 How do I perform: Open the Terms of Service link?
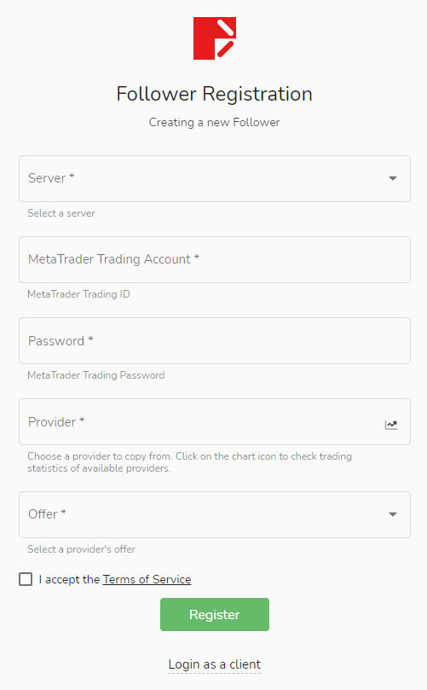coord(147,579)
